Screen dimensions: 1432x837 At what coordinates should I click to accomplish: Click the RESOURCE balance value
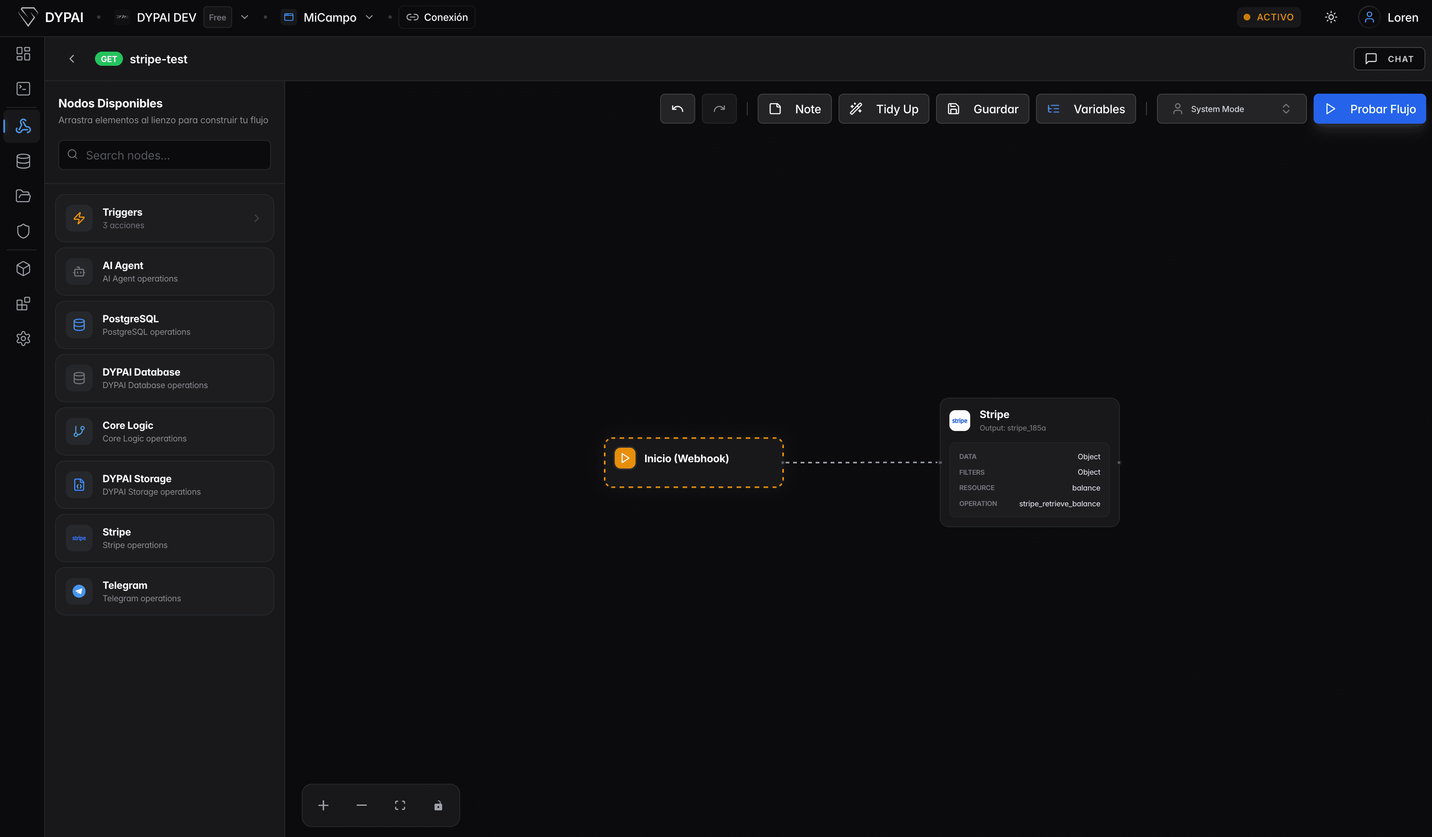[x=1086, y=488]
